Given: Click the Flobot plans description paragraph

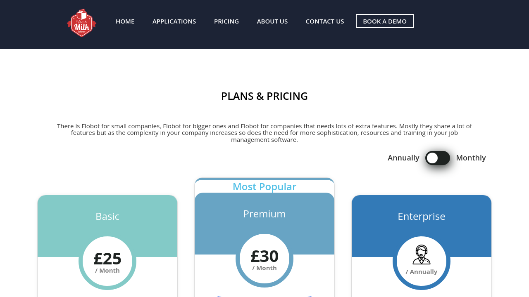Looking at the screenshot, I should pos(264,133).
